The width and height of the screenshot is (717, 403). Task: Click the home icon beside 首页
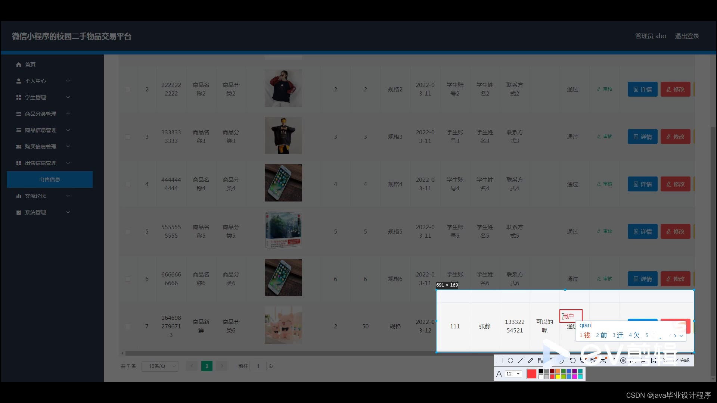(19, 65)
